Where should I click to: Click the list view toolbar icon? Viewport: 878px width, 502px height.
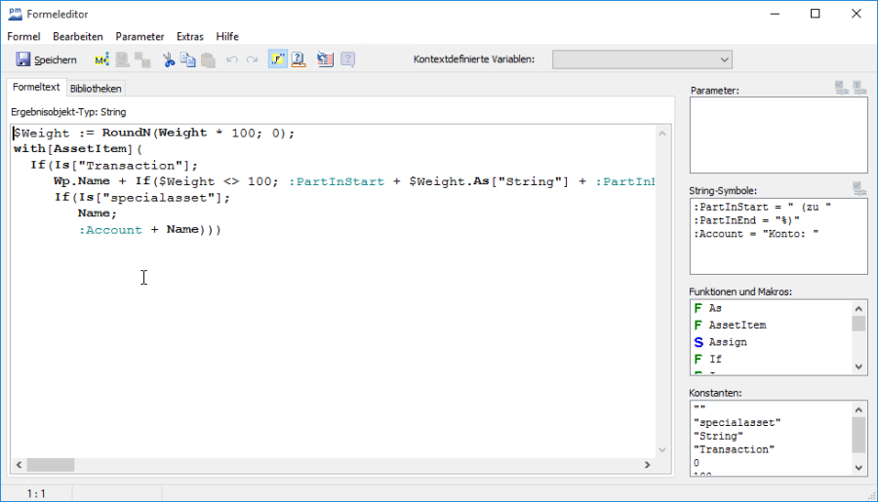point(326,60)
